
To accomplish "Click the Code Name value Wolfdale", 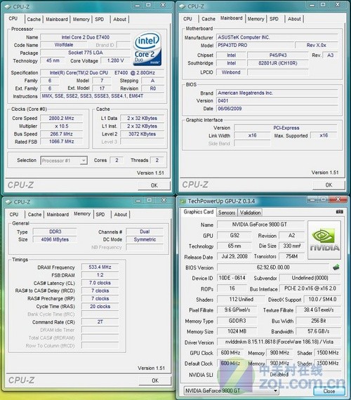I will pos(64,45).
